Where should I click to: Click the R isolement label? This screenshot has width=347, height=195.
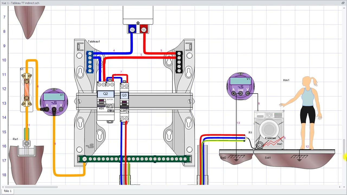point(270,138)
